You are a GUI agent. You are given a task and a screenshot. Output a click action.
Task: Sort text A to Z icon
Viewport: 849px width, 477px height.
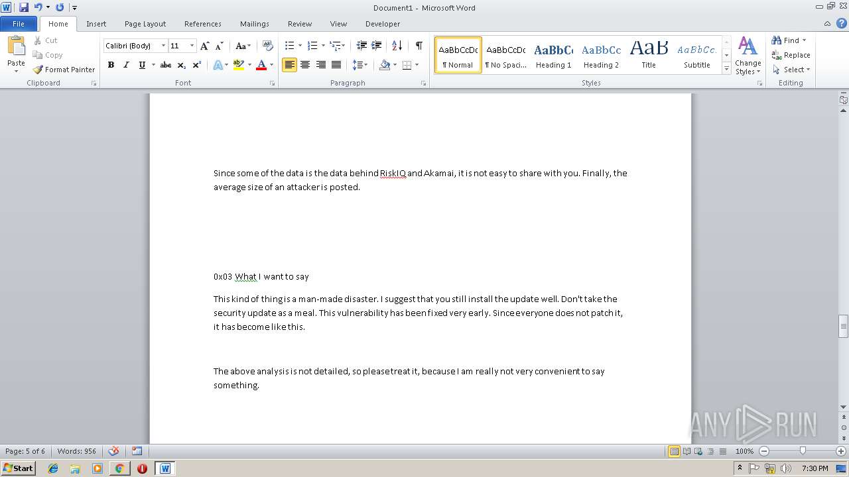[x=397, y=46]
